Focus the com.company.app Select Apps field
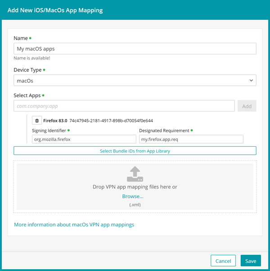This screenshot has height=271, width=270. 124,106
